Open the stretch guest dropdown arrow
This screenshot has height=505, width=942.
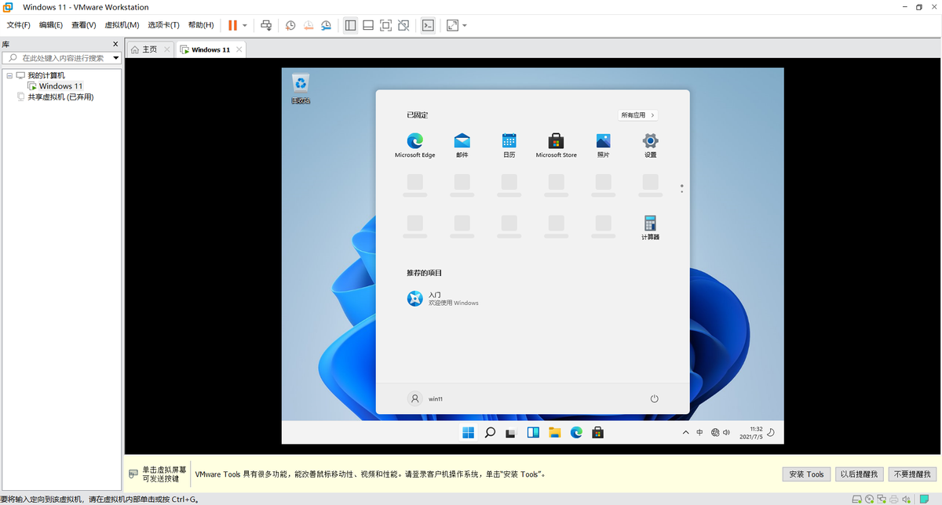click(465, 25)
